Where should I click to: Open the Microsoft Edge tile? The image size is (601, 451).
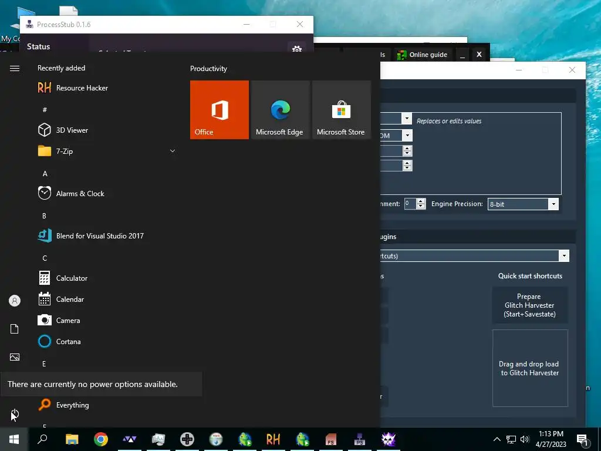(280, 110)
